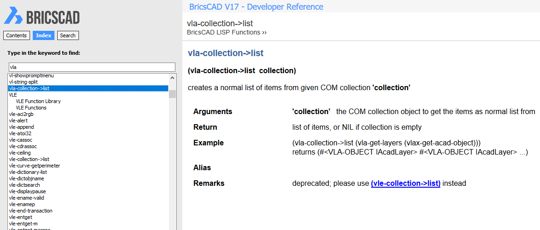540x230 pixels.
Task: Select the VLE index heading
Action: click(13, 95)
